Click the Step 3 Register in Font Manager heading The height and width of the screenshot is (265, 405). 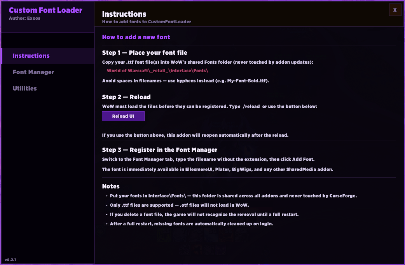pyautogui.click(x=160, y=150)
